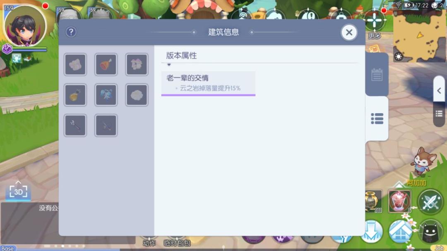Select the yellow potion flask slot
The height and width of the screenshot is (251, 447).
[x=75, y=95]
